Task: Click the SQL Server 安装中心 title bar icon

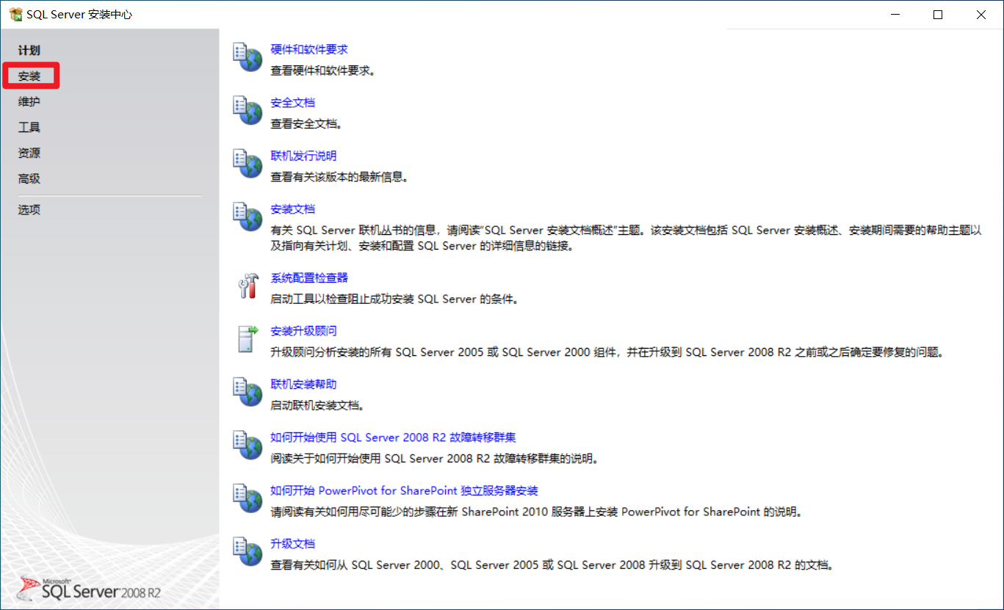Action: tap(15, 15)
